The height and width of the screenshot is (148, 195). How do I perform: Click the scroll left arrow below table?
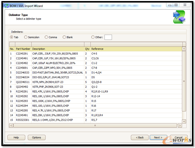tap(11, 125)
